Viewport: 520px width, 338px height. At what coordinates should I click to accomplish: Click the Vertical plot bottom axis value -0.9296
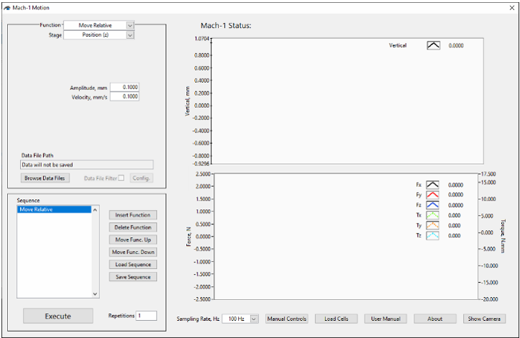[201, 163]
